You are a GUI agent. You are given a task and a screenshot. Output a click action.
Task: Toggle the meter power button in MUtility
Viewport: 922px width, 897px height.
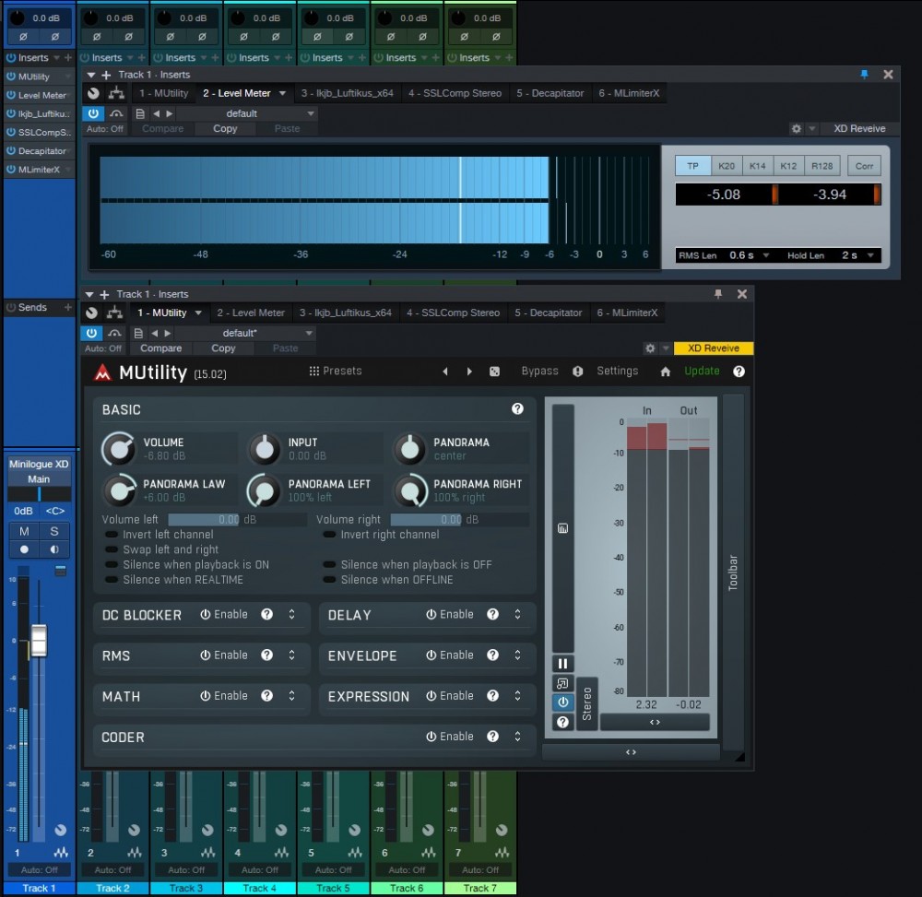click(562, 702)
